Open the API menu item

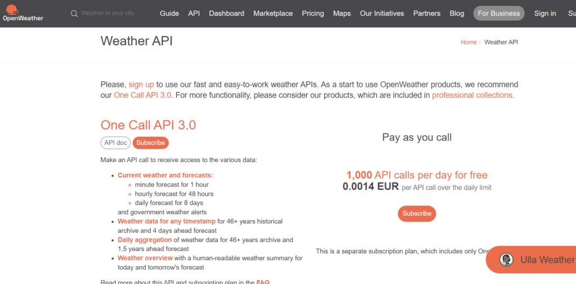click(x=194, y=13)
